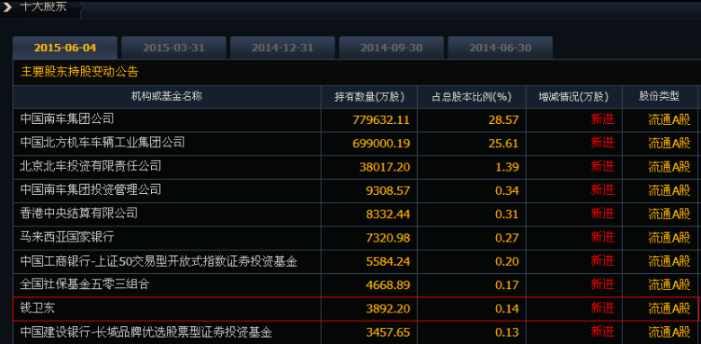Click the 0.17 percentage cell
701x344 pixels.
tap(507, 285)
